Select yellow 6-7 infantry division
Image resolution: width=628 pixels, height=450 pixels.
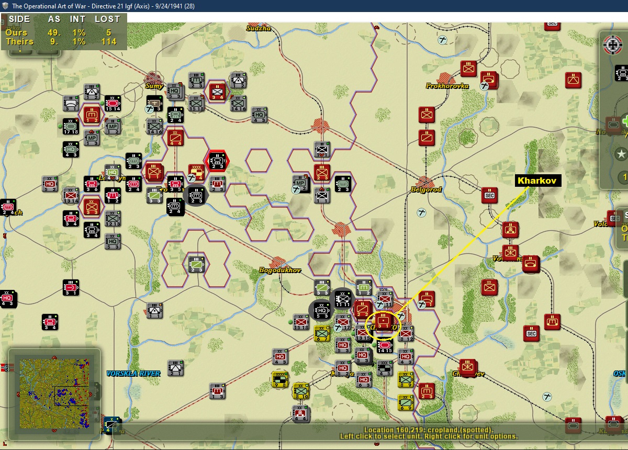pos(321,333)
